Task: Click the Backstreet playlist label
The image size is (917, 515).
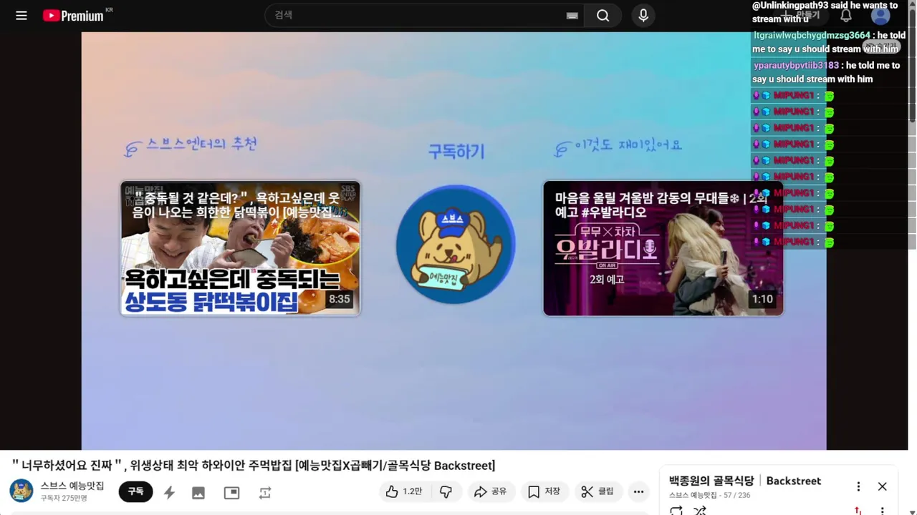Action: tap(794, 481)
